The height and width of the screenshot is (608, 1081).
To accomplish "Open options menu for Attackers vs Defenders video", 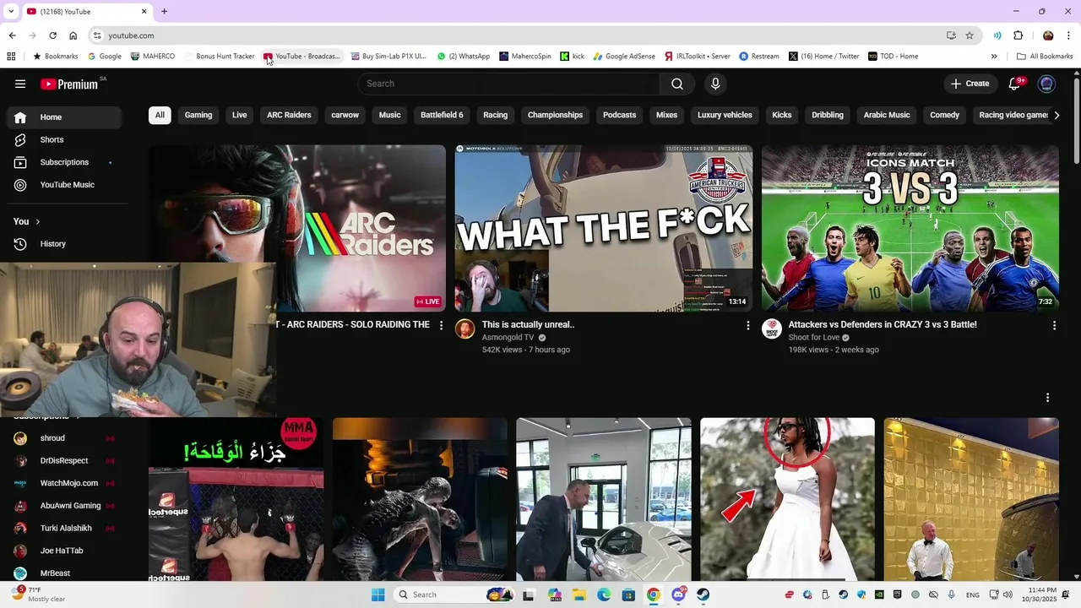I will click(x=1054, y=325).
